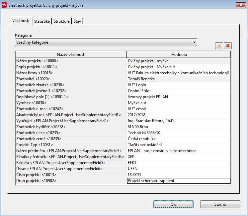
Task: Select value 'Cvičný projekt - myčka'
Action: click(179, 61)
